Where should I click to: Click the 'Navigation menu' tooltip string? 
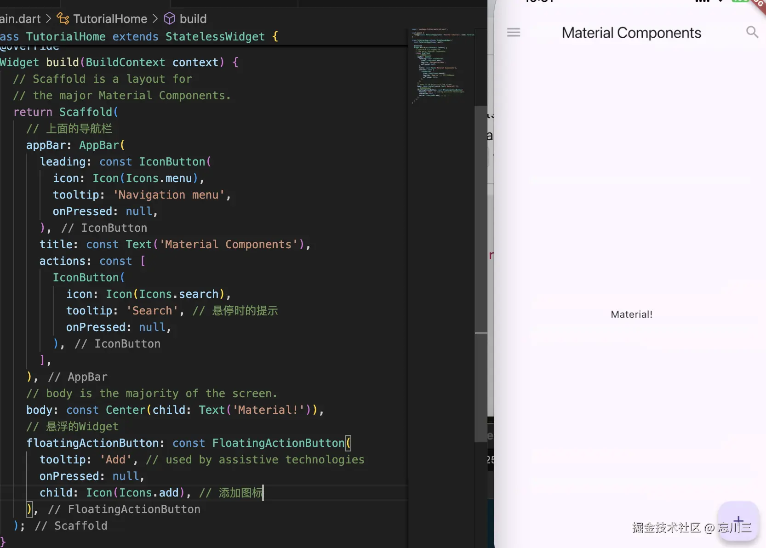click(x=169, y=195)
